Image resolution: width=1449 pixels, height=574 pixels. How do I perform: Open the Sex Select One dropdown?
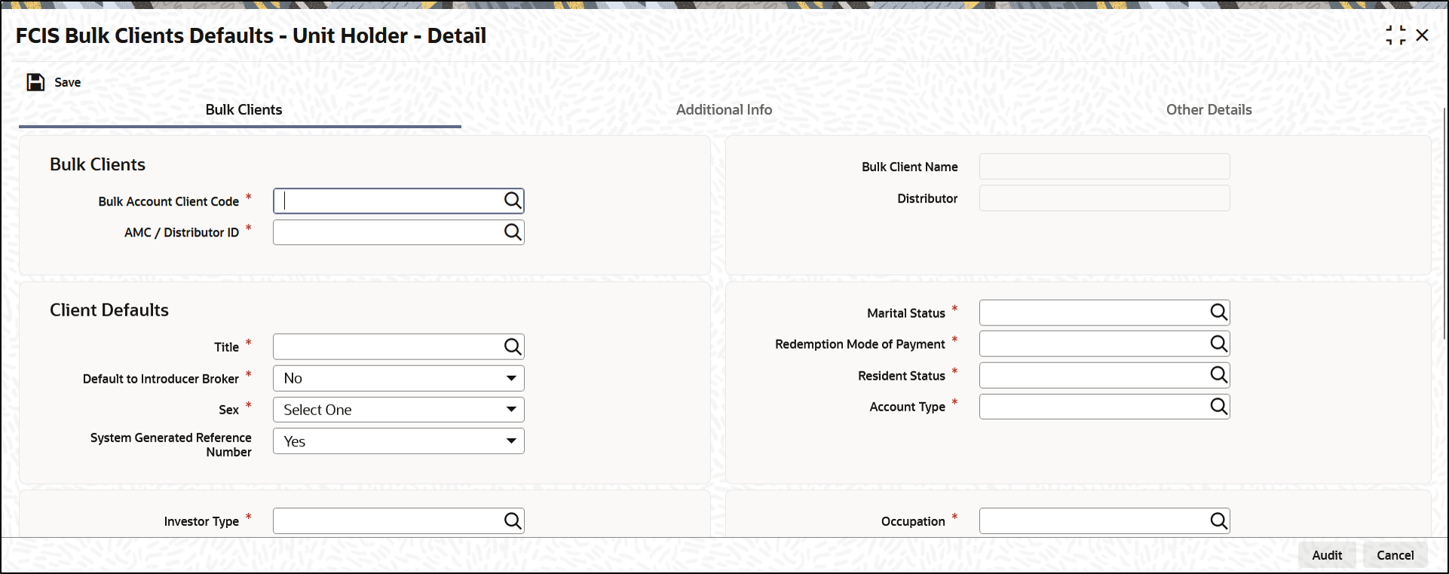399,410
